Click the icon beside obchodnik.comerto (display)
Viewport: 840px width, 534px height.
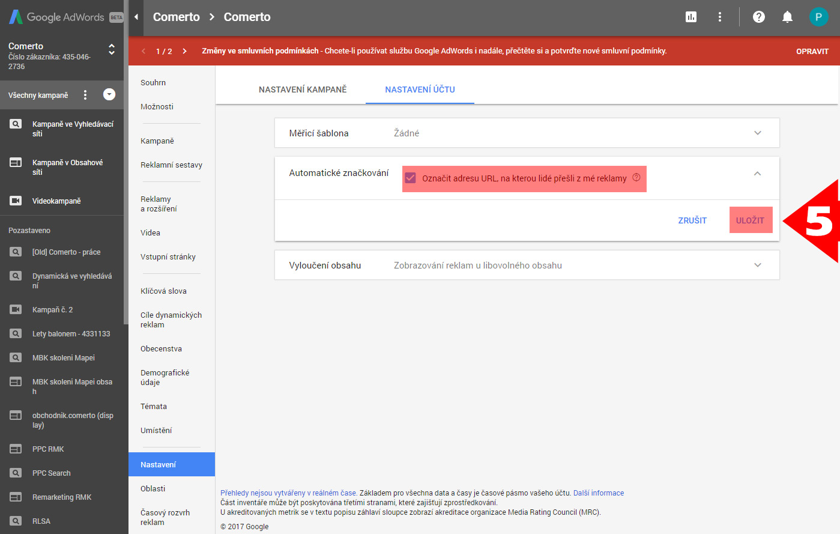(x=16, y=415)
